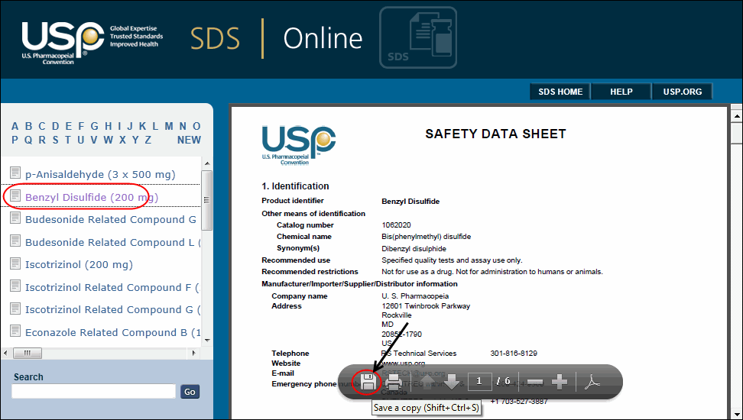
Task: Click the USP logo in header
Action: click(x=63, y=42)
